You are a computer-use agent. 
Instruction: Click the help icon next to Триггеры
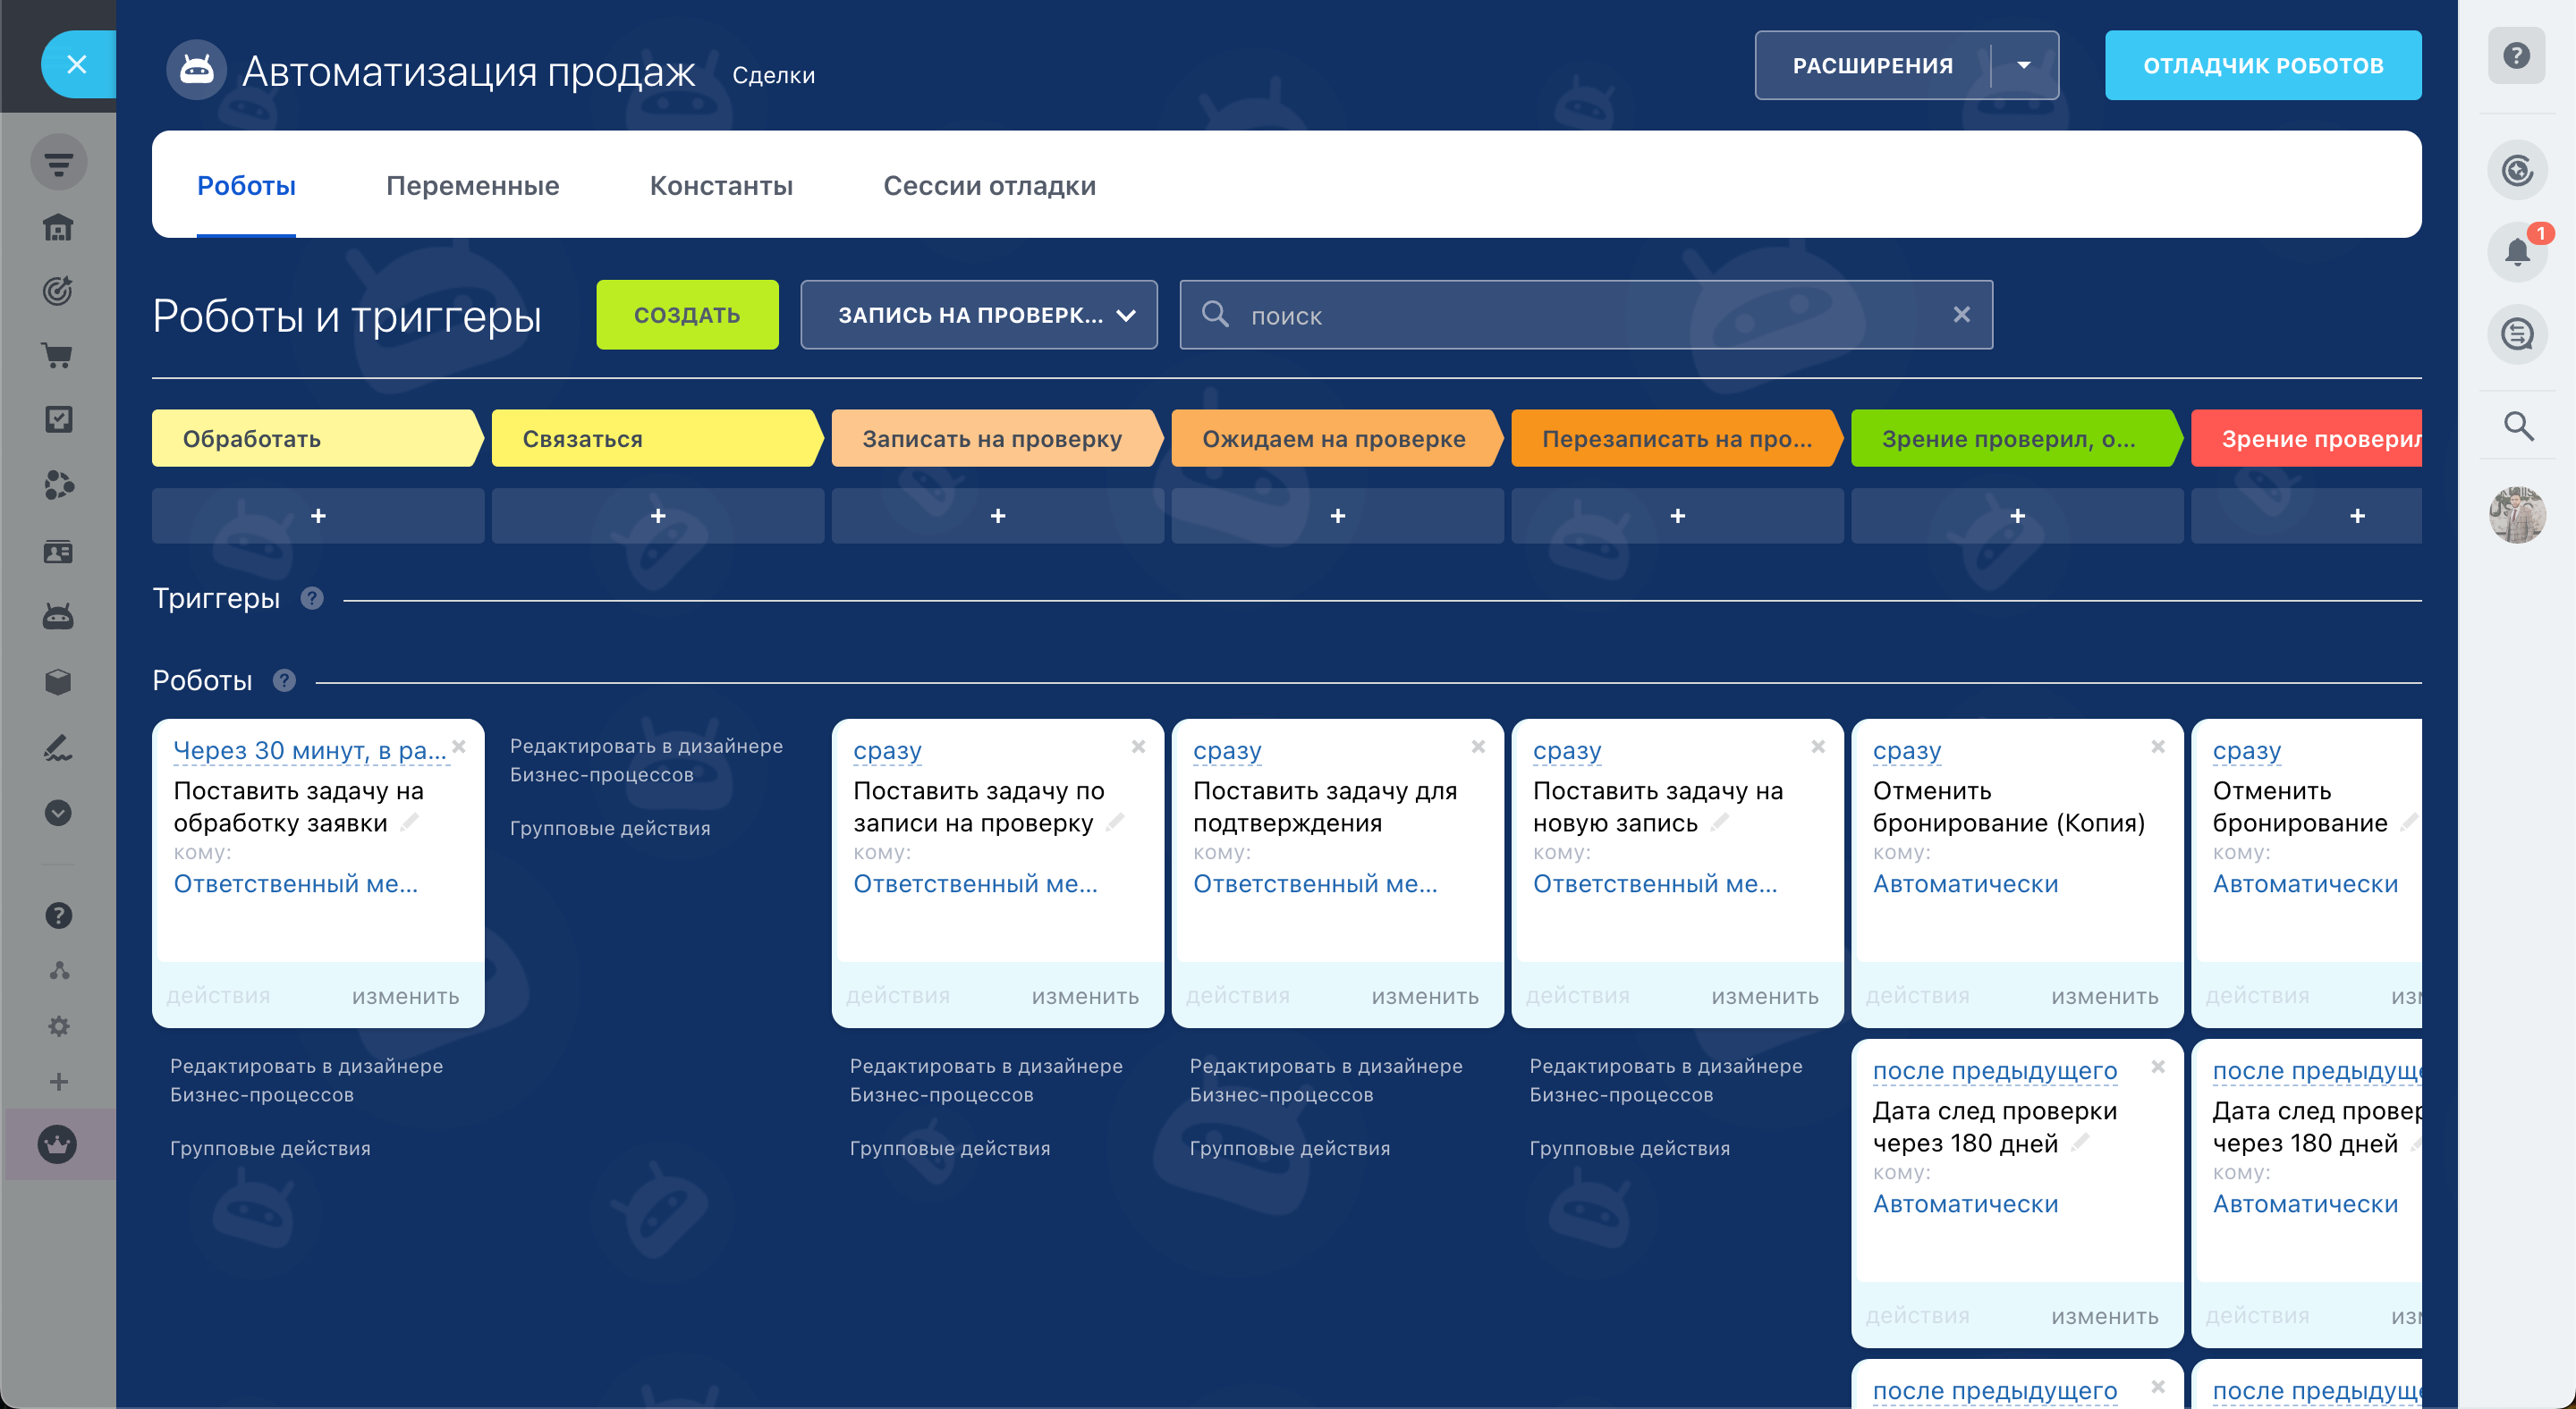point(312,599)
